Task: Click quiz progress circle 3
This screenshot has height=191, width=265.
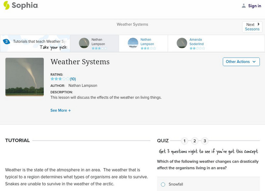Action: [204, 141]
